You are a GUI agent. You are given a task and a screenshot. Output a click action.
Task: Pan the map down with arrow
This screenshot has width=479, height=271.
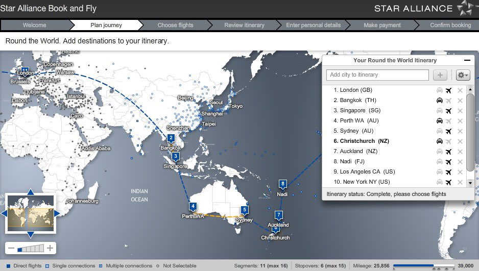click(x=31, y=235)
